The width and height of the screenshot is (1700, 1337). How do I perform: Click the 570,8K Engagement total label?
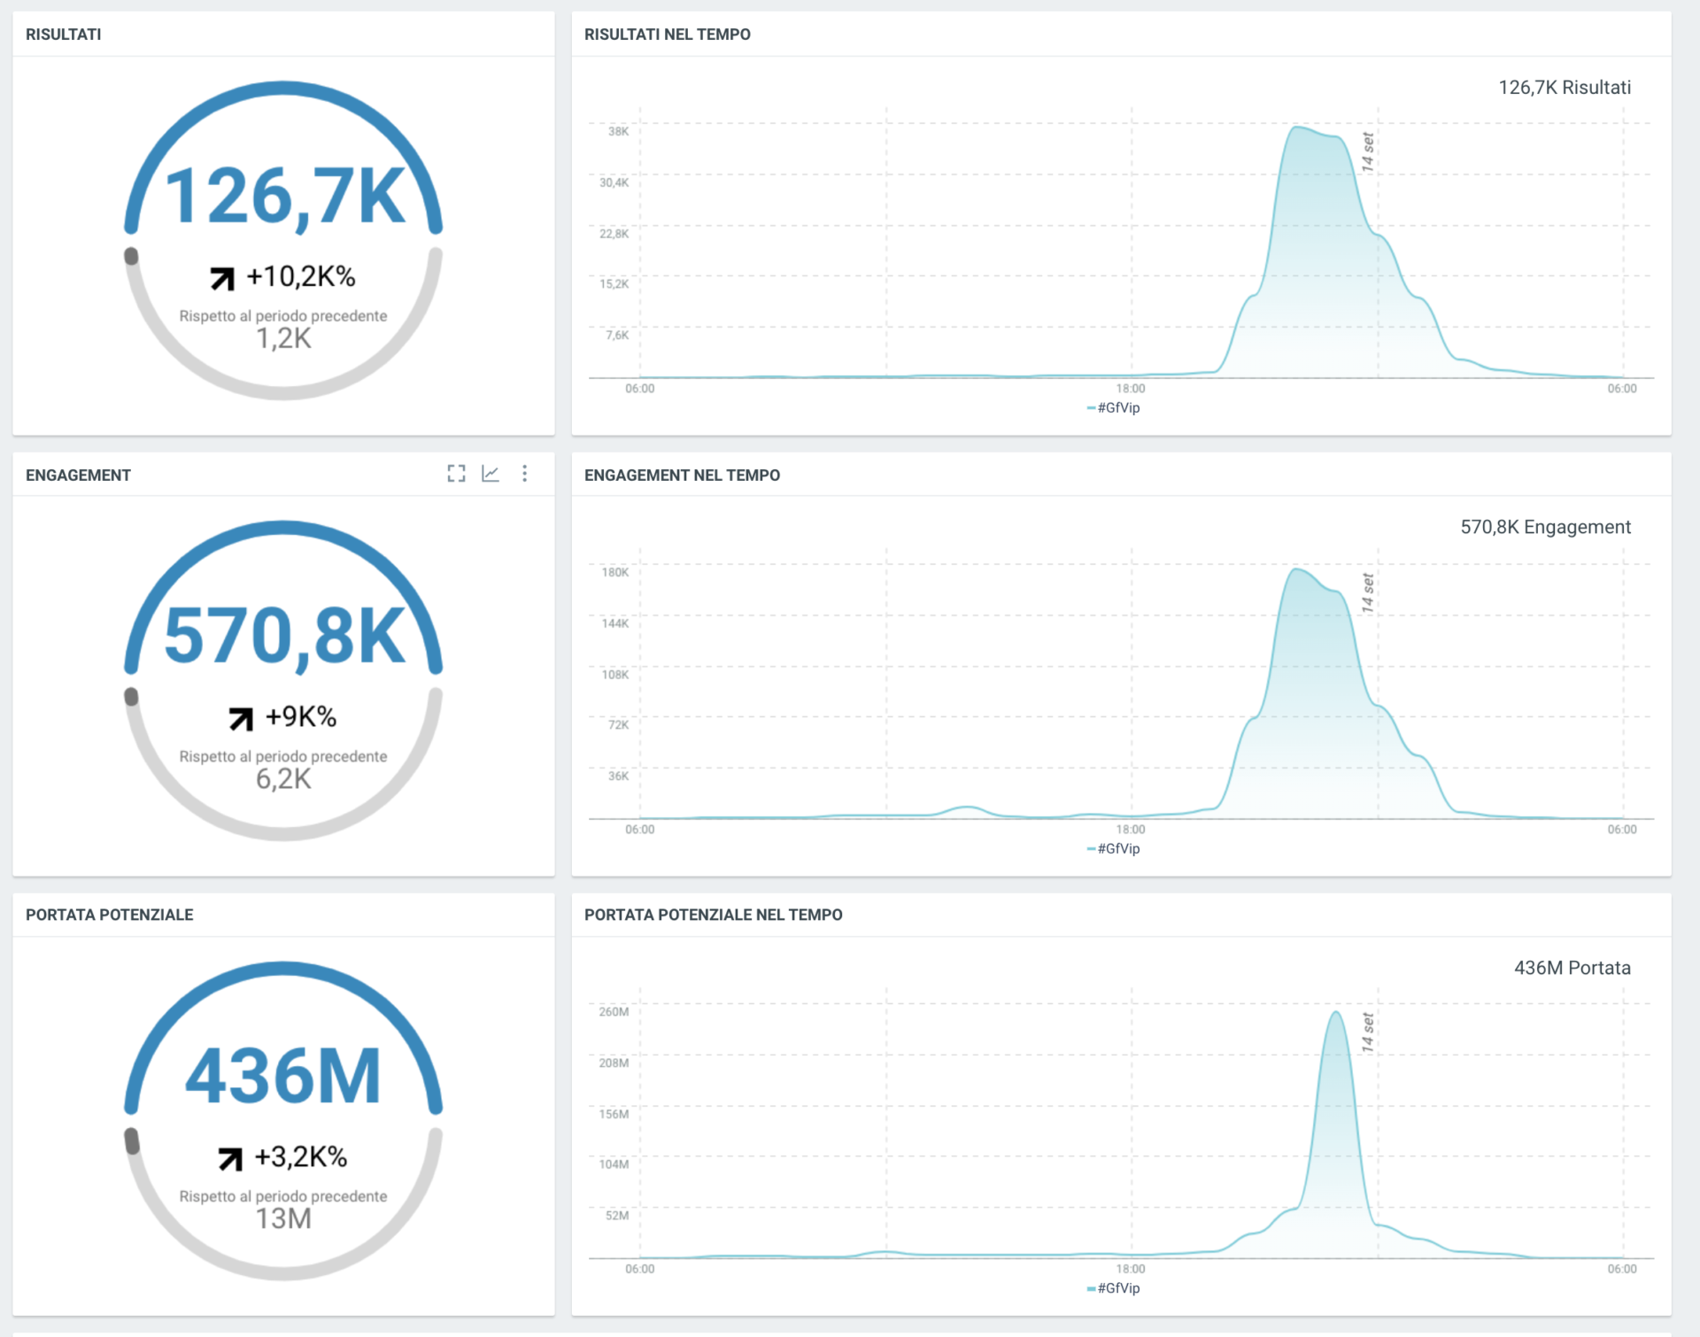[x=1545, y=528]
